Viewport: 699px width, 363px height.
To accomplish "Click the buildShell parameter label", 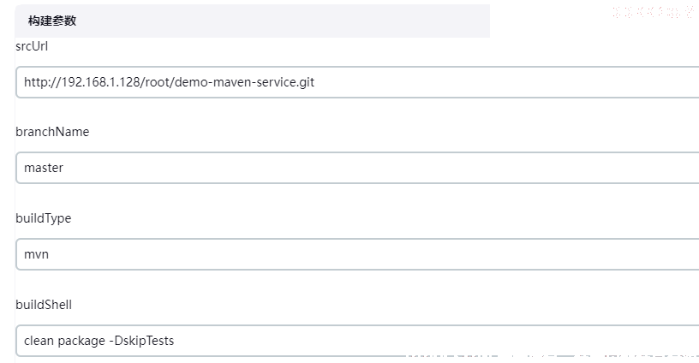I will pyautogui.click(x=44, y=305).
